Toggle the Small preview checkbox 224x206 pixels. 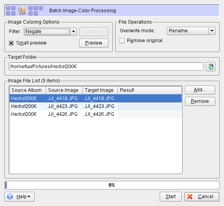coord(11,43)
